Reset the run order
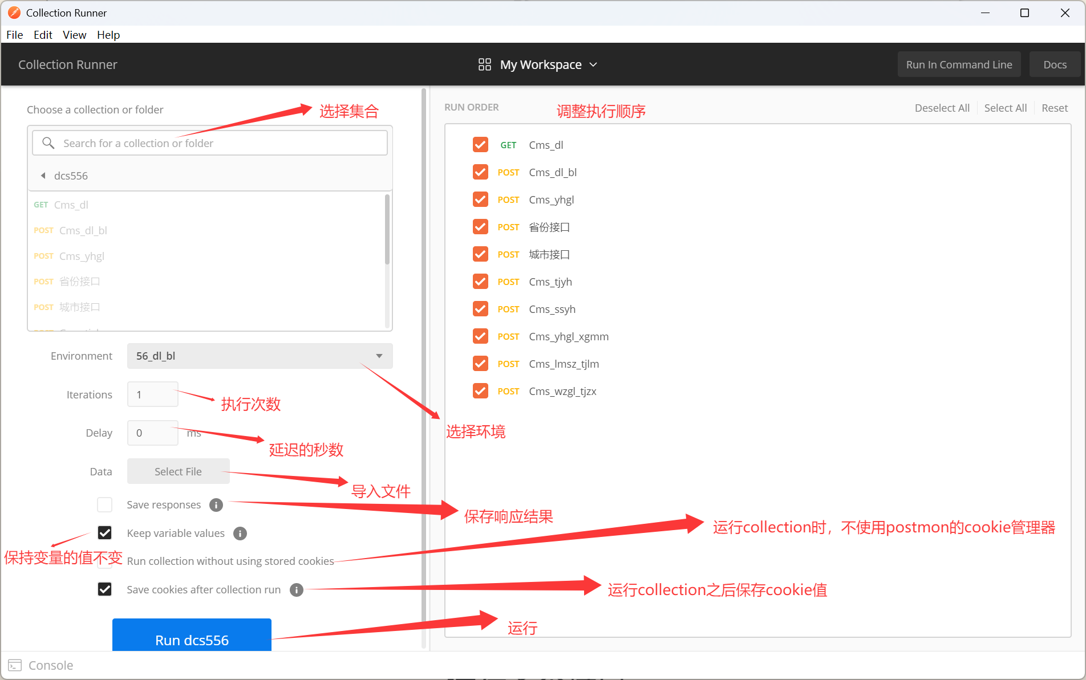Screen dimensions: 1086x680 (1055, 108)
